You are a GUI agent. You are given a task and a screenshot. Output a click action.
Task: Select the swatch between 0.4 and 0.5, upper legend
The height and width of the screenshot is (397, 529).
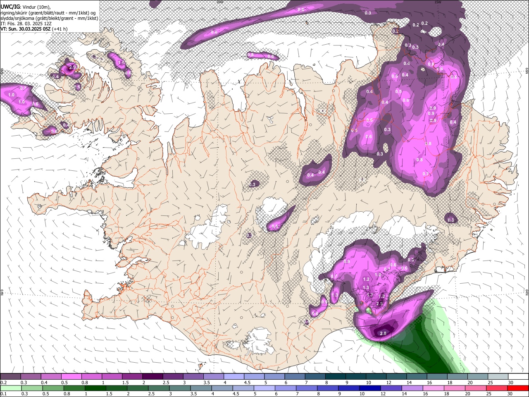51,377
